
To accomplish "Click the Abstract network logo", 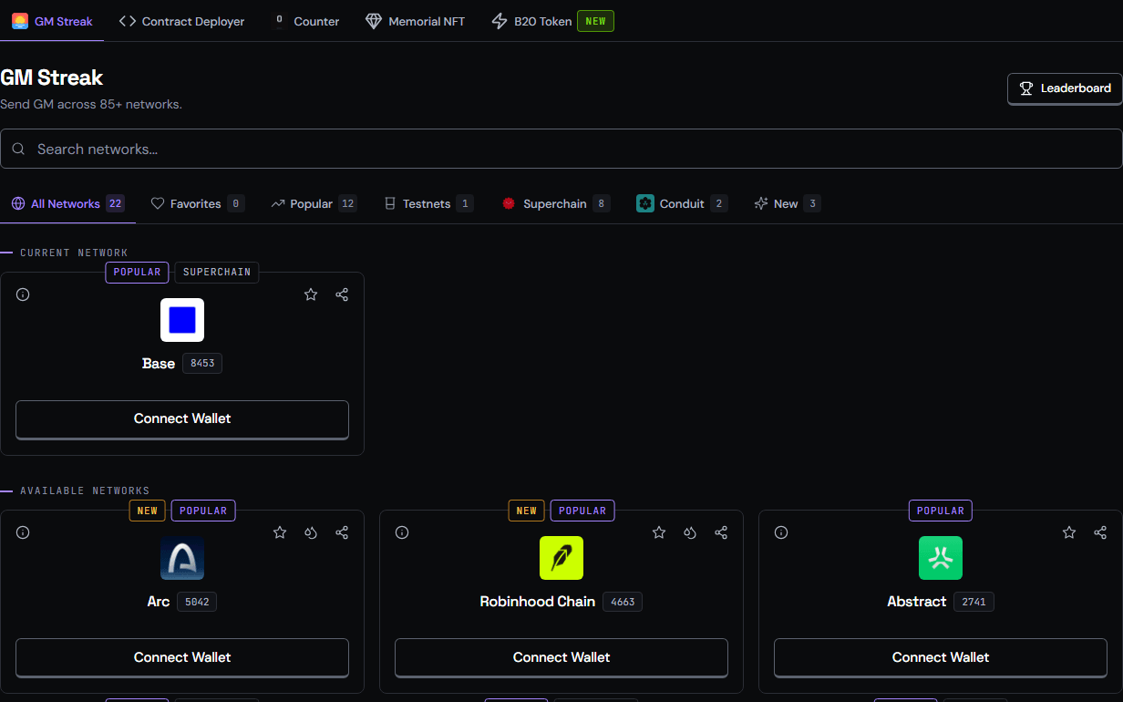I will pyautogui.click(x=941, y=558).
